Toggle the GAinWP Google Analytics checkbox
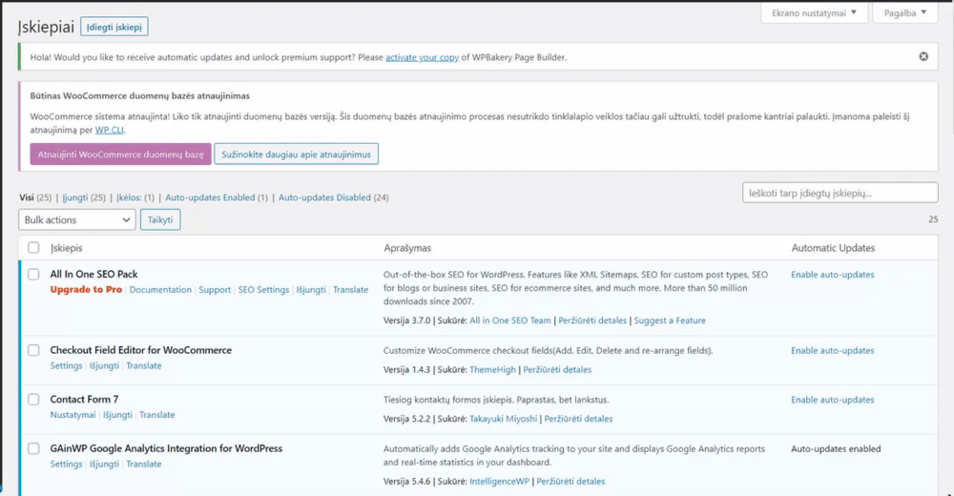This screenshot has height=496, width=954. (33, 448)
